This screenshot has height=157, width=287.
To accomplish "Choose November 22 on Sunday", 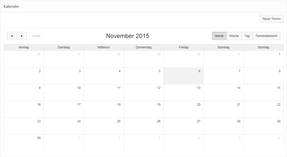I will (x=263, y=109).
